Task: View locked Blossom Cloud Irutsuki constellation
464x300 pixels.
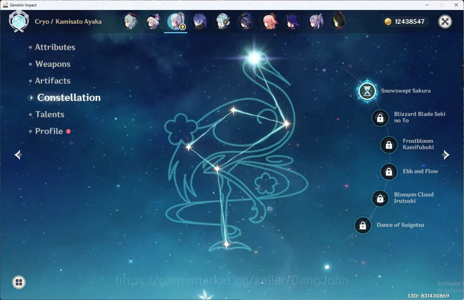Action: click(380, 198)
